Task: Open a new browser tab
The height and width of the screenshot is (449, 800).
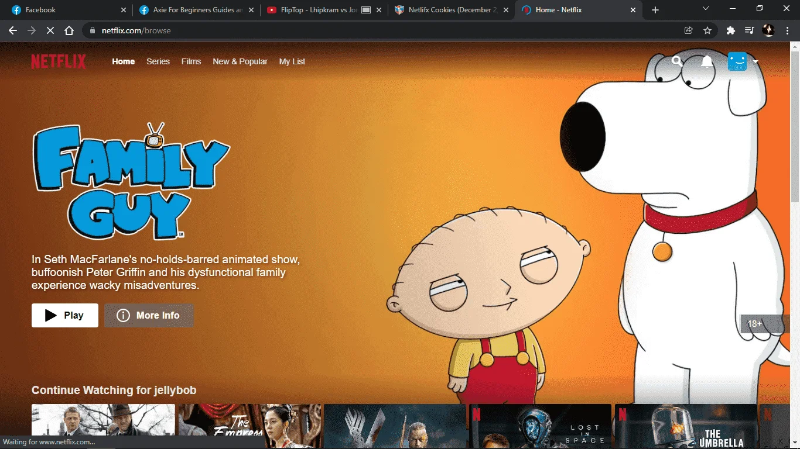Action: point(655,10)
